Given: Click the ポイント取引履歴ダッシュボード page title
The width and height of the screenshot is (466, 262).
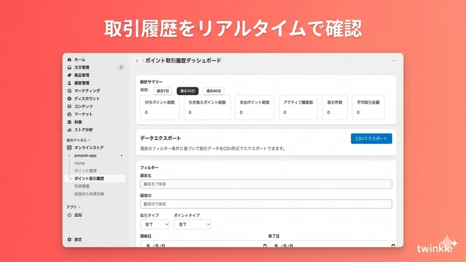Looking at the screenshot, I should click(183, 61).
